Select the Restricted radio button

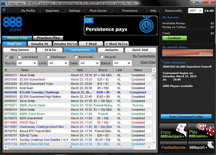coord(76,57)
